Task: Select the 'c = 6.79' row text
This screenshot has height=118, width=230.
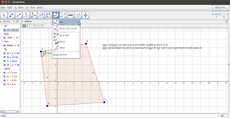Action: pos(12,80)
